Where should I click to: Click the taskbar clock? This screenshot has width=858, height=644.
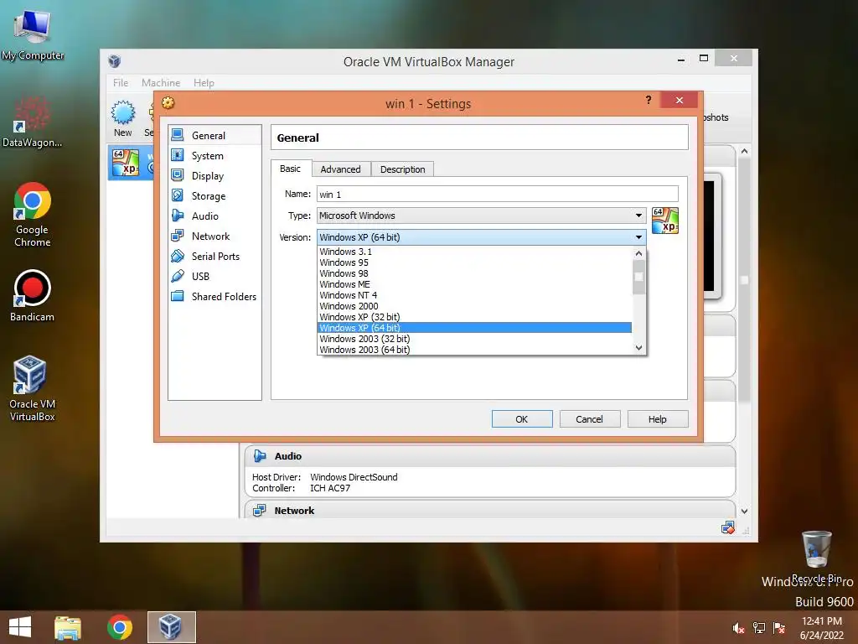pos(821,628)
